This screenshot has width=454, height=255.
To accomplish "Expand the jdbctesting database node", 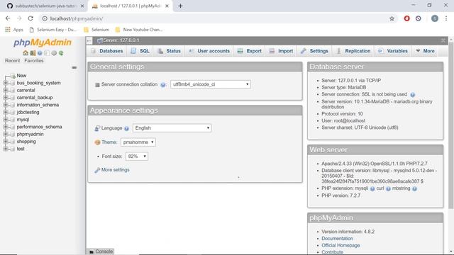I will tap(6, 112).
